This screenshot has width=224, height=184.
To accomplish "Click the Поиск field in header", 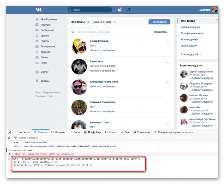I will pyautogui.click(x=90, y=10).
